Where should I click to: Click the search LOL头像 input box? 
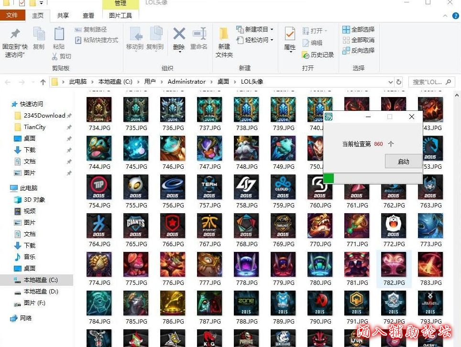click(432, 82)
